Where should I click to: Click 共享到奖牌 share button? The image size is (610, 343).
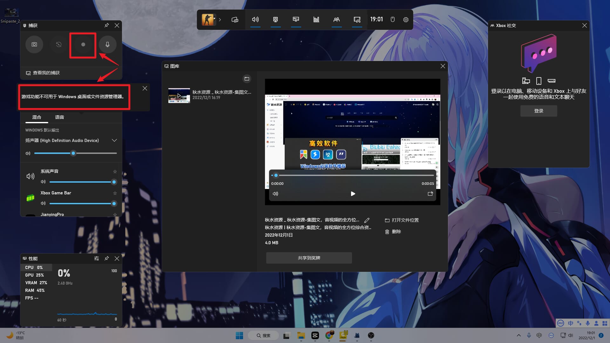(309, 258)
